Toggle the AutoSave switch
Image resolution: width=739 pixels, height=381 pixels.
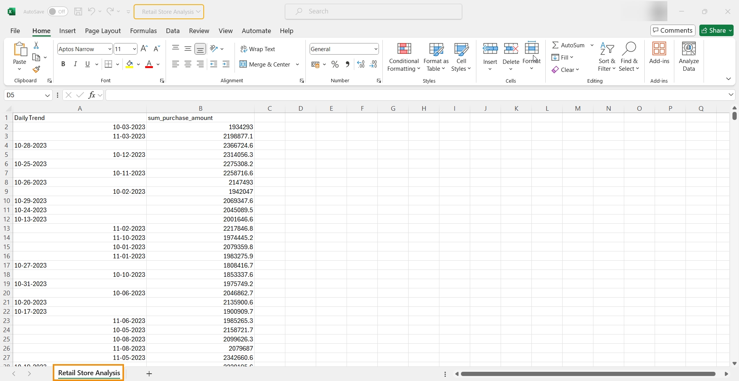(57, 12)
